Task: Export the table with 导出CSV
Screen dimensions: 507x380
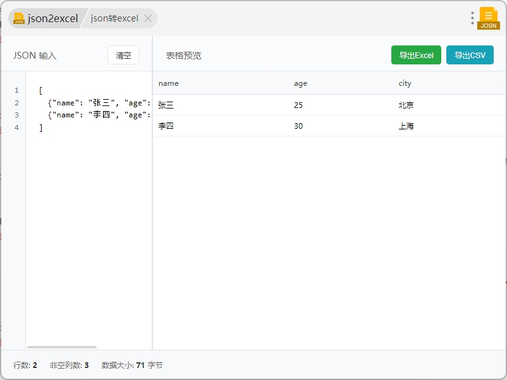Action: coord(470,56)
